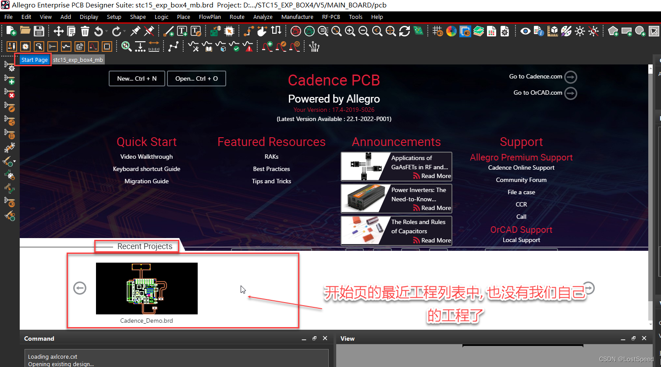Expand the Undo history dropdown arrow
Viewport: 661px width, 367px height.
coord(107,32)
